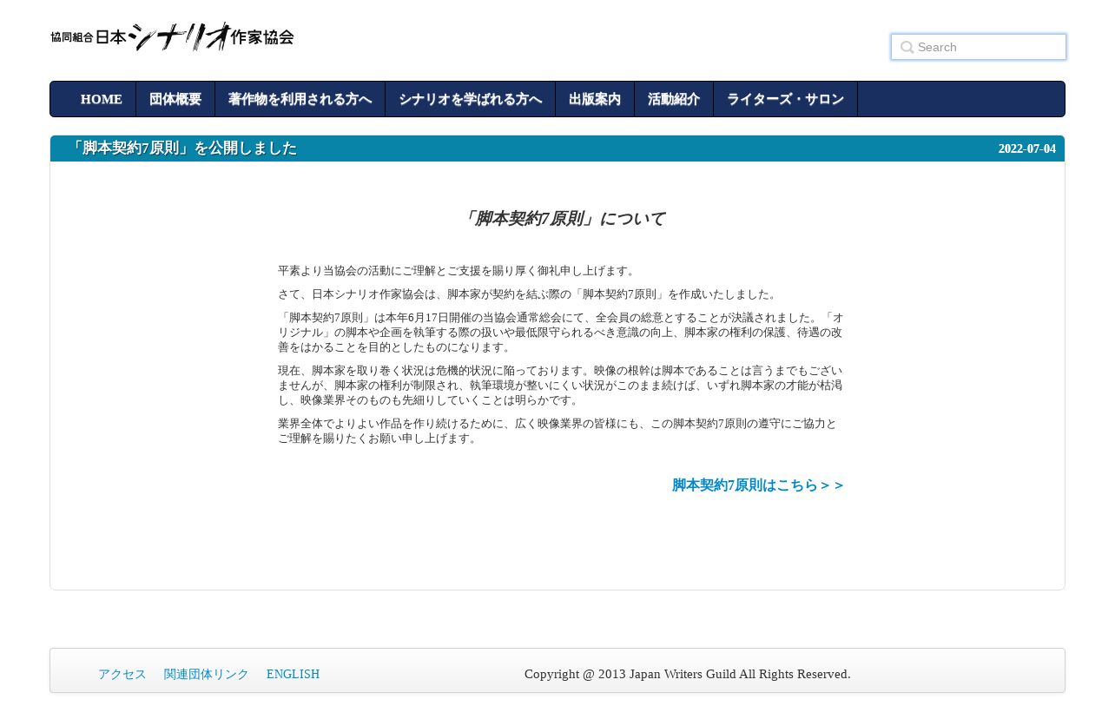Open the ライターズ・サロン menu item
Image resolution: width=1115 pixels, height=706 pixels.
(x=785, y=99)
